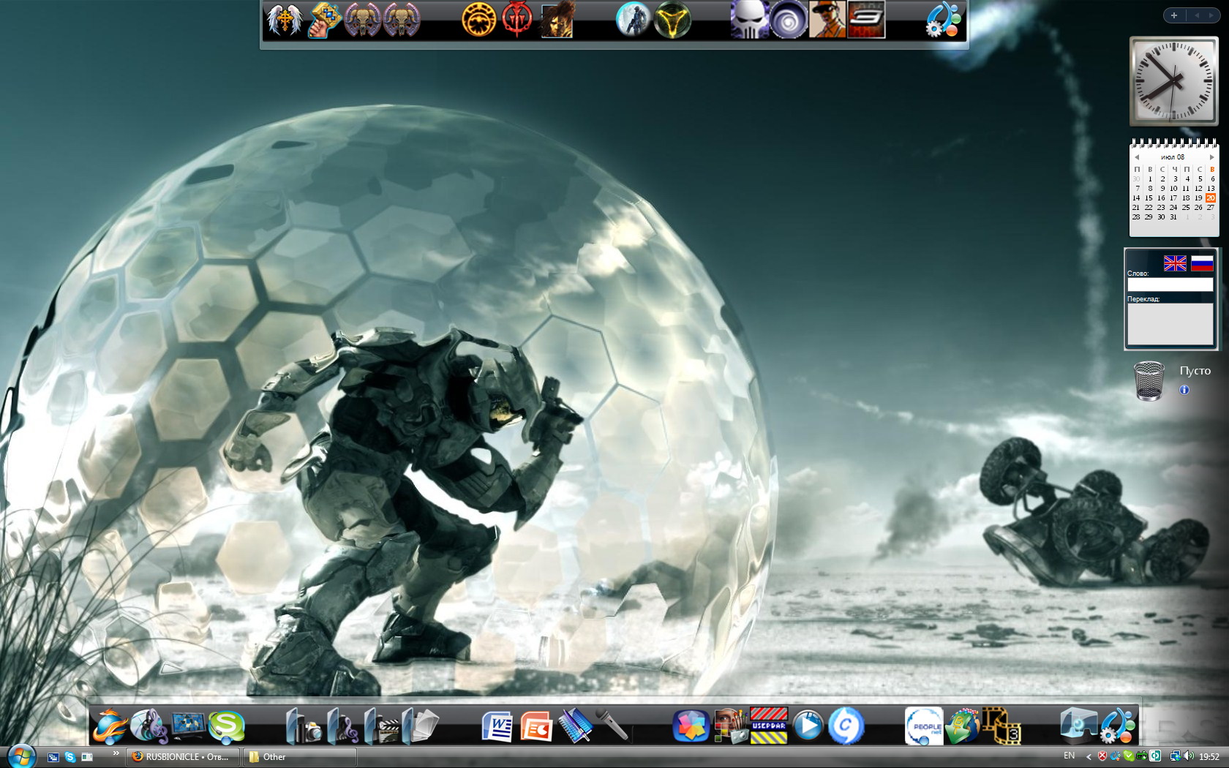Screen dimensions: 1229x768
Task: Launch Microsoft Word from the dock
Action: pyautogui.click(x=497, y=726)
